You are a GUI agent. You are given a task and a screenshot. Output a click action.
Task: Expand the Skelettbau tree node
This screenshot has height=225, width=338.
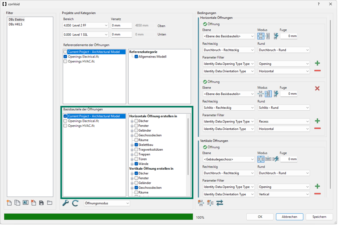coord(132,145)
